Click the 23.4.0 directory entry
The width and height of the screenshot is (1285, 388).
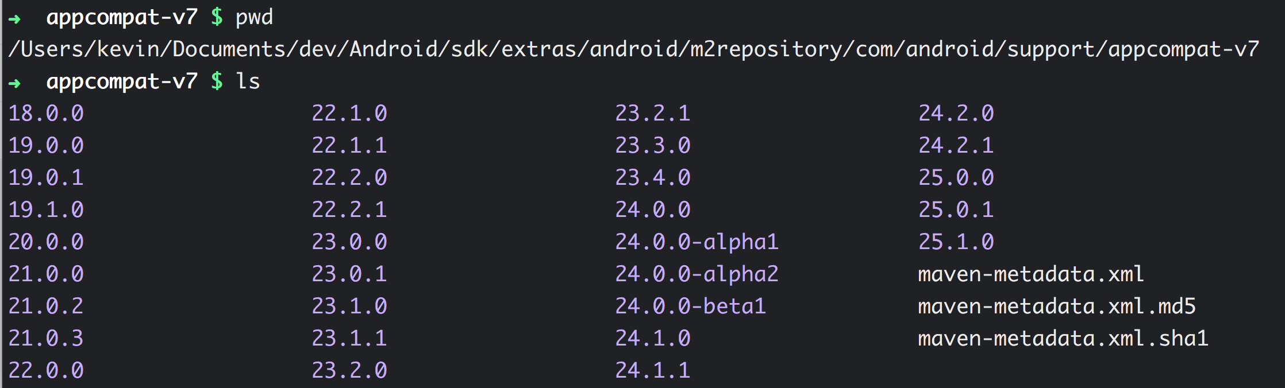click(653, 178)
